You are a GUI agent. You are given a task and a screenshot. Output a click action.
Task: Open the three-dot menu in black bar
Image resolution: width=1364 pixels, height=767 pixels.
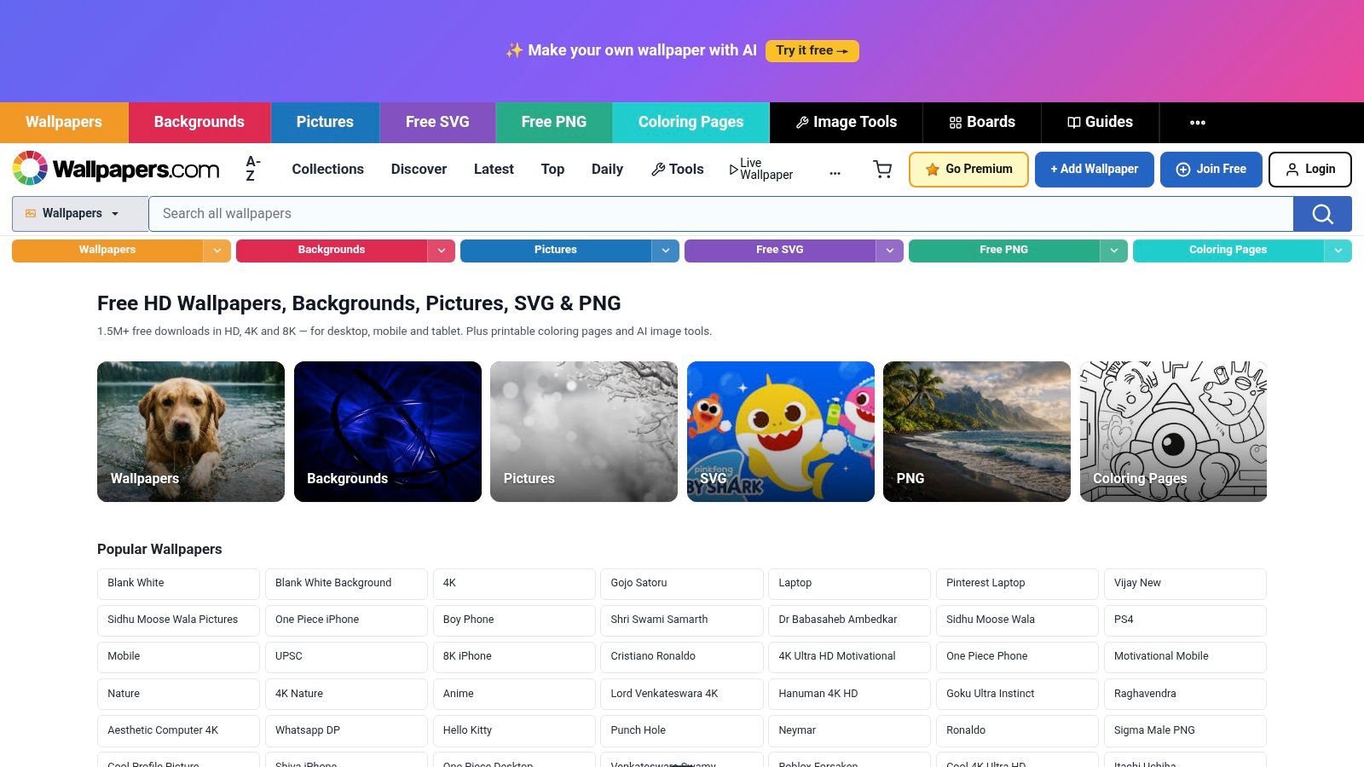[1197, 123]
